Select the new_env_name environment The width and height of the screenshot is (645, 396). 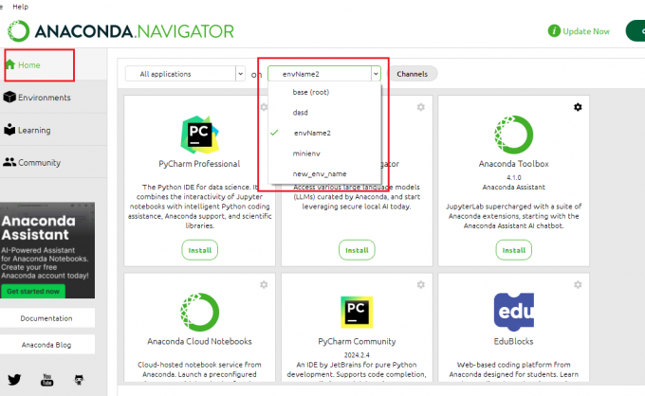[x=324, y=173]
